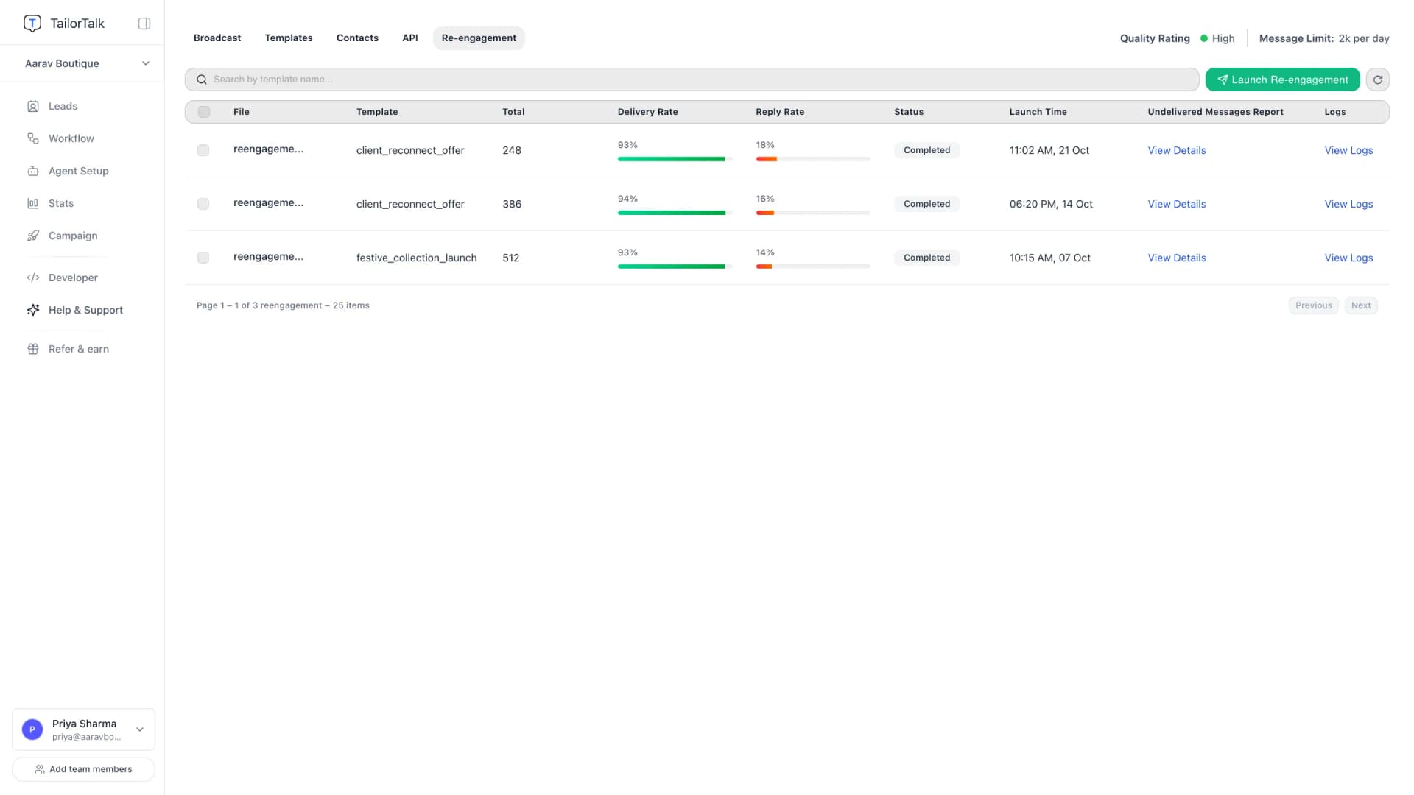The image size is (1414, 795).
Task: Click the green High quality rating dot
Action: pyautogui.click(x=1204, y=38)
